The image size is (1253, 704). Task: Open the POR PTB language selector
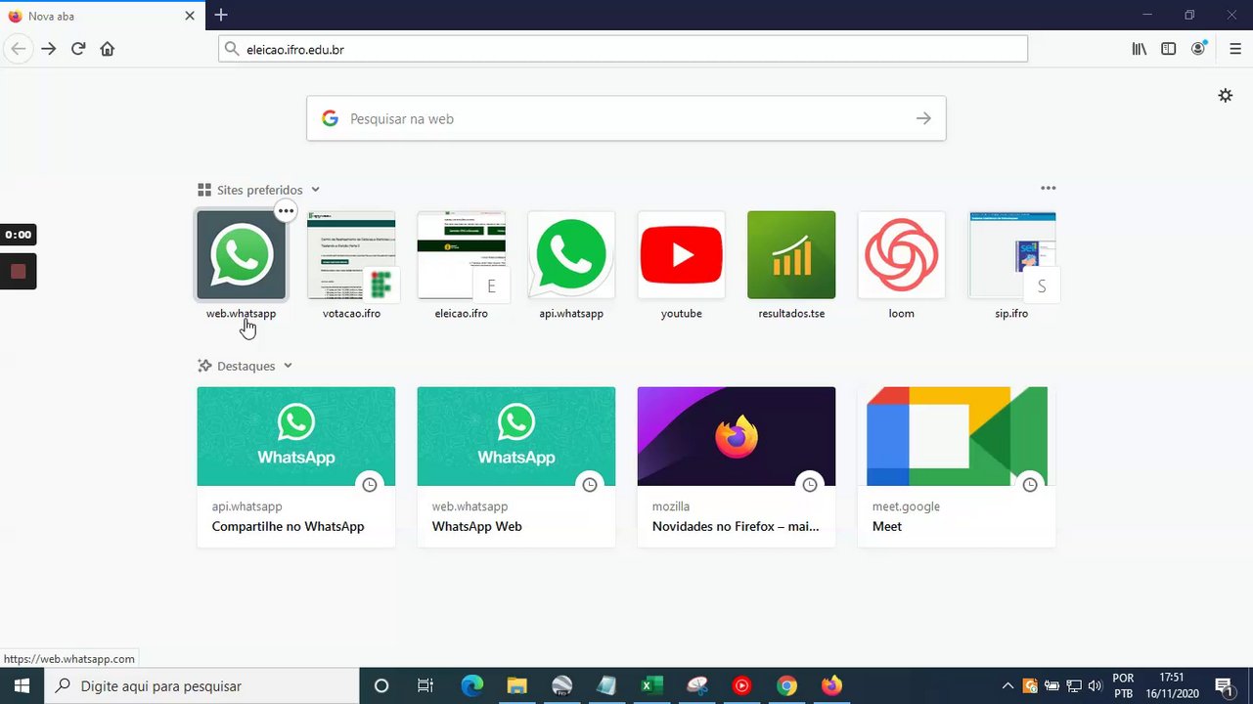[1124, 685]
